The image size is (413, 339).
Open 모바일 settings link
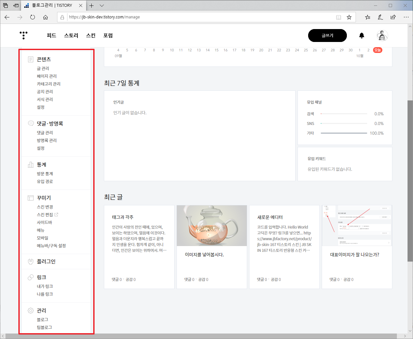tap(43, 238)
